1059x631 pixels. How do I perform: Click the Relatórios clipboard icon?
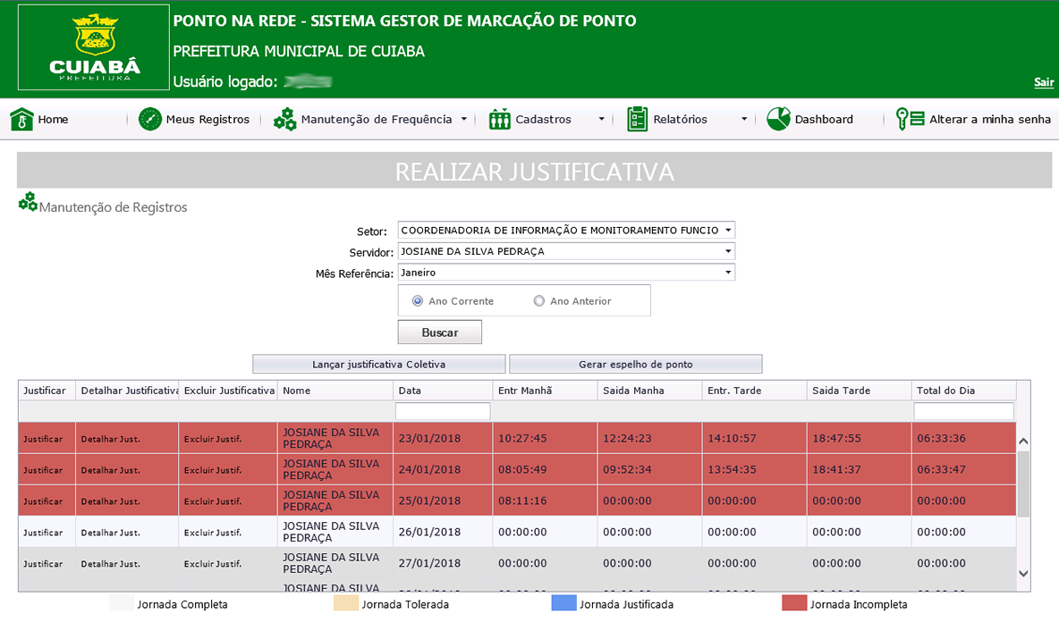click(x=637, y=120)
